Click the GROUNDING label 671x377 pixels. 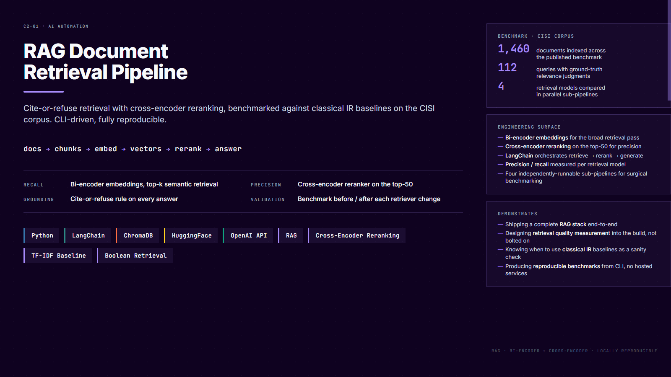click(39, 199)
